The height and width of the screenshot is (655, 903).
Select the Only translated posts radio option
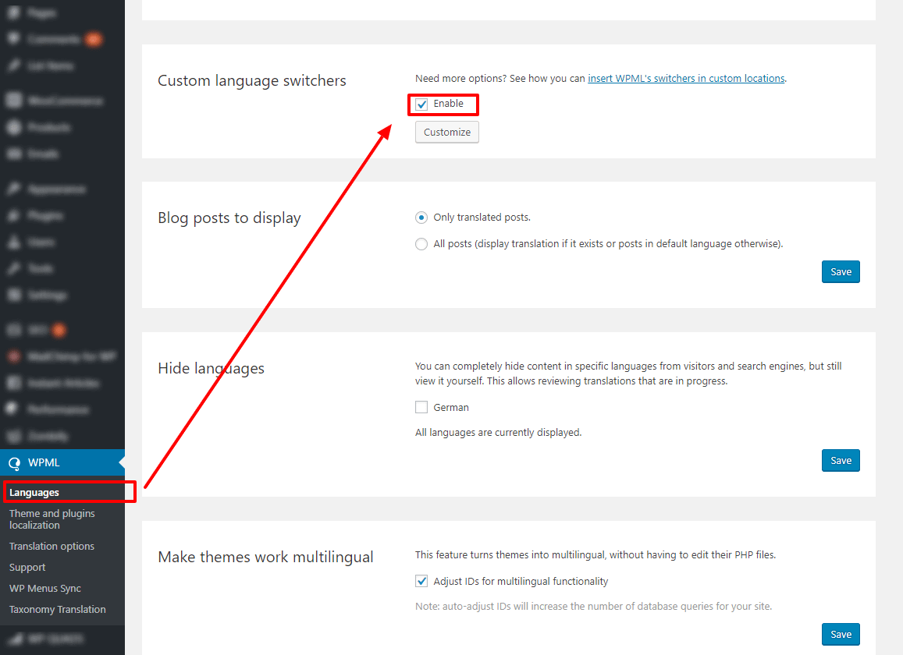click(421, 218)
